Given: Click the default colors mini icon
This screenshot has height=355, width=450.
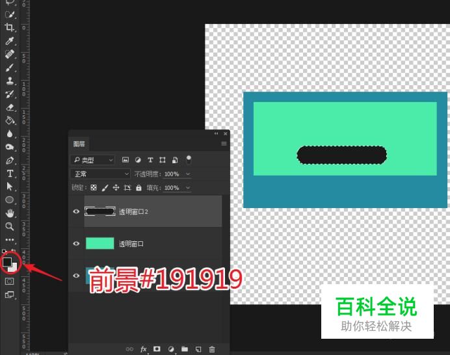Looking at the screenshot, I should [x=4, y=252].
